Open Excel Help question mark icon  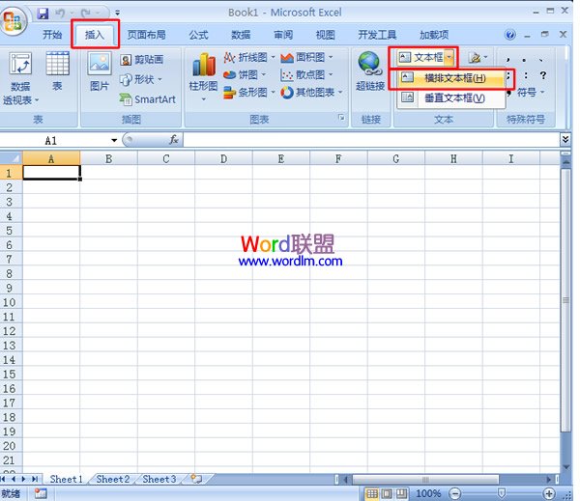509,35
